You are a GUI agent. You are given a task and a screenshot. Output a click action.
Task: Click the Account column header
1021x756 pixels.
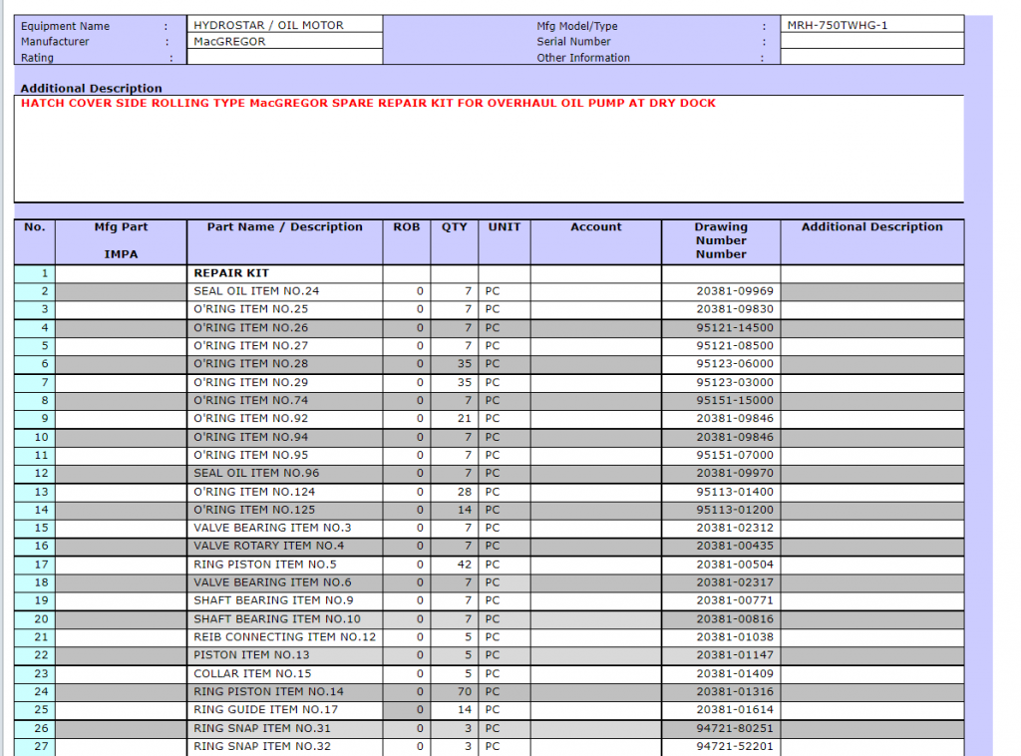tap(595, 227)
